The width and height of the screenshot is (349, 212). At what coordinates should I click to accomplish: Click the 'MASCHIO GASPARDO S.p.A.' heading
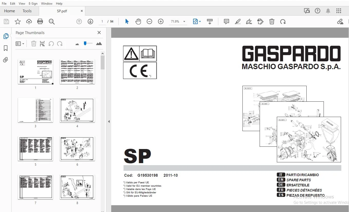point(291,67)
